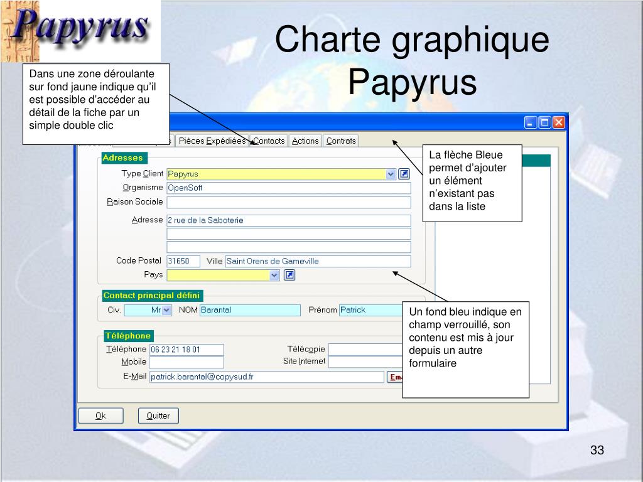This screenshot has height=482, width=643.
Task: Focus the empty Raison Sociale field
Action: pos(289,203)
